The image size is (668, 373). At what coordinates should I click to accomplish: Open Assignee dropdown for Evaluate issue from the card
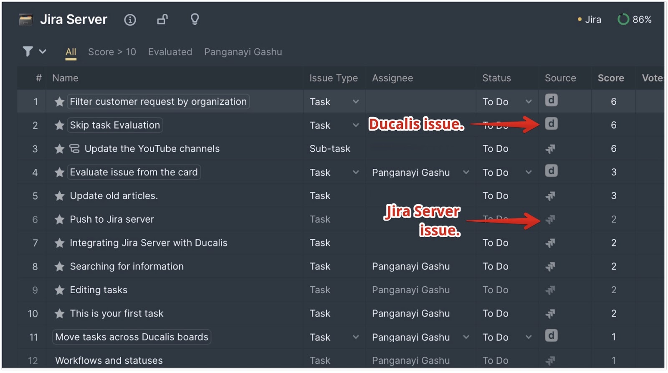pyautogui.click(x=466, y=172)
